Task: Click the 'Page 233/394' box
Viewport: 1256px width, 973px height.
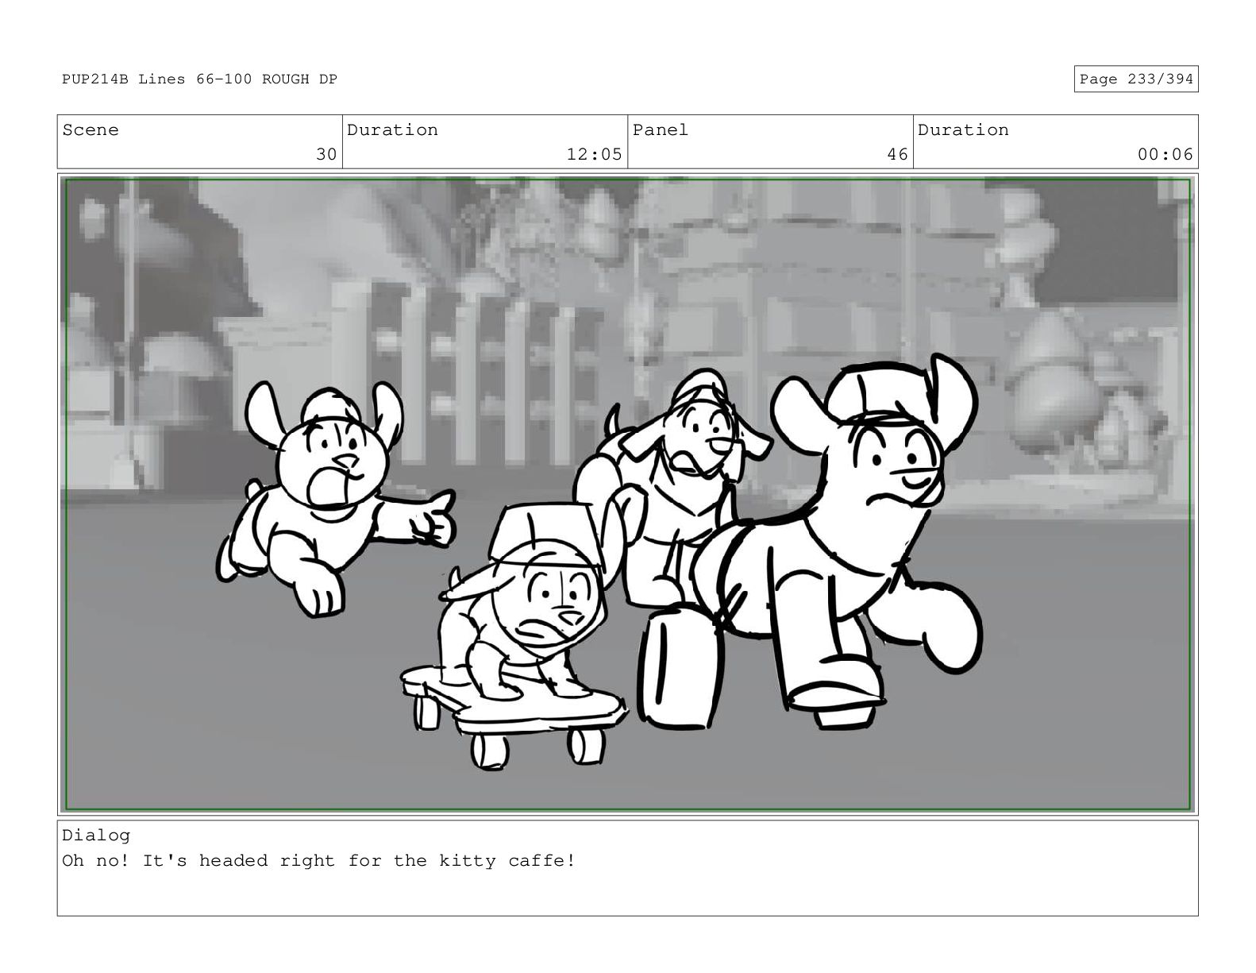Action: (1135, 79)
